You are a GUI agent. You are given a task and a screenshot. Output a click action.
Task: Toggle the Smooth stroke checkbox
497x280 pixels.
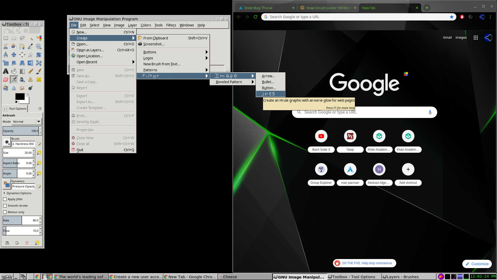pos(5,206)
